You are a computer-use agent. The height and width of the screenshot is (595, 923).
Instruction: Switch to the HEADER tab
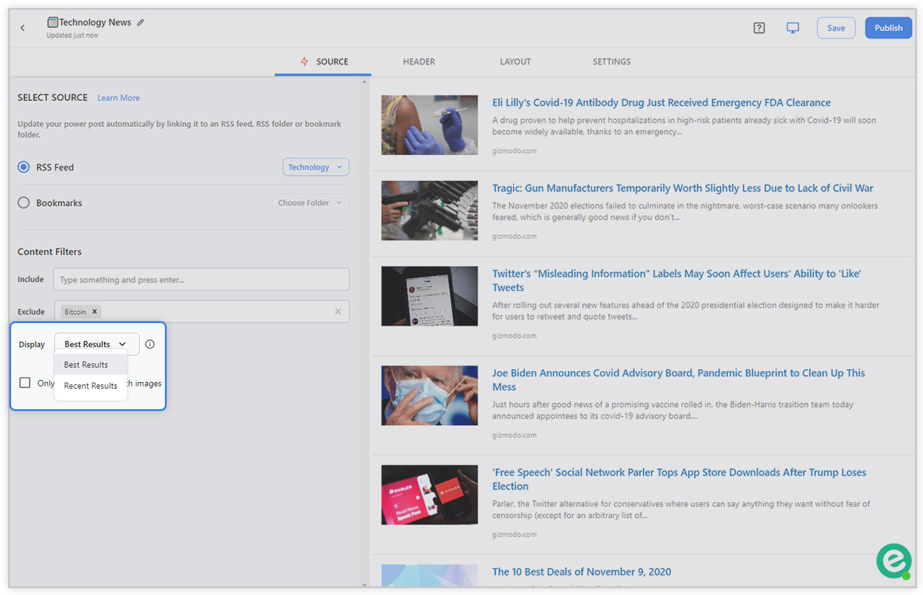(419, 62)
